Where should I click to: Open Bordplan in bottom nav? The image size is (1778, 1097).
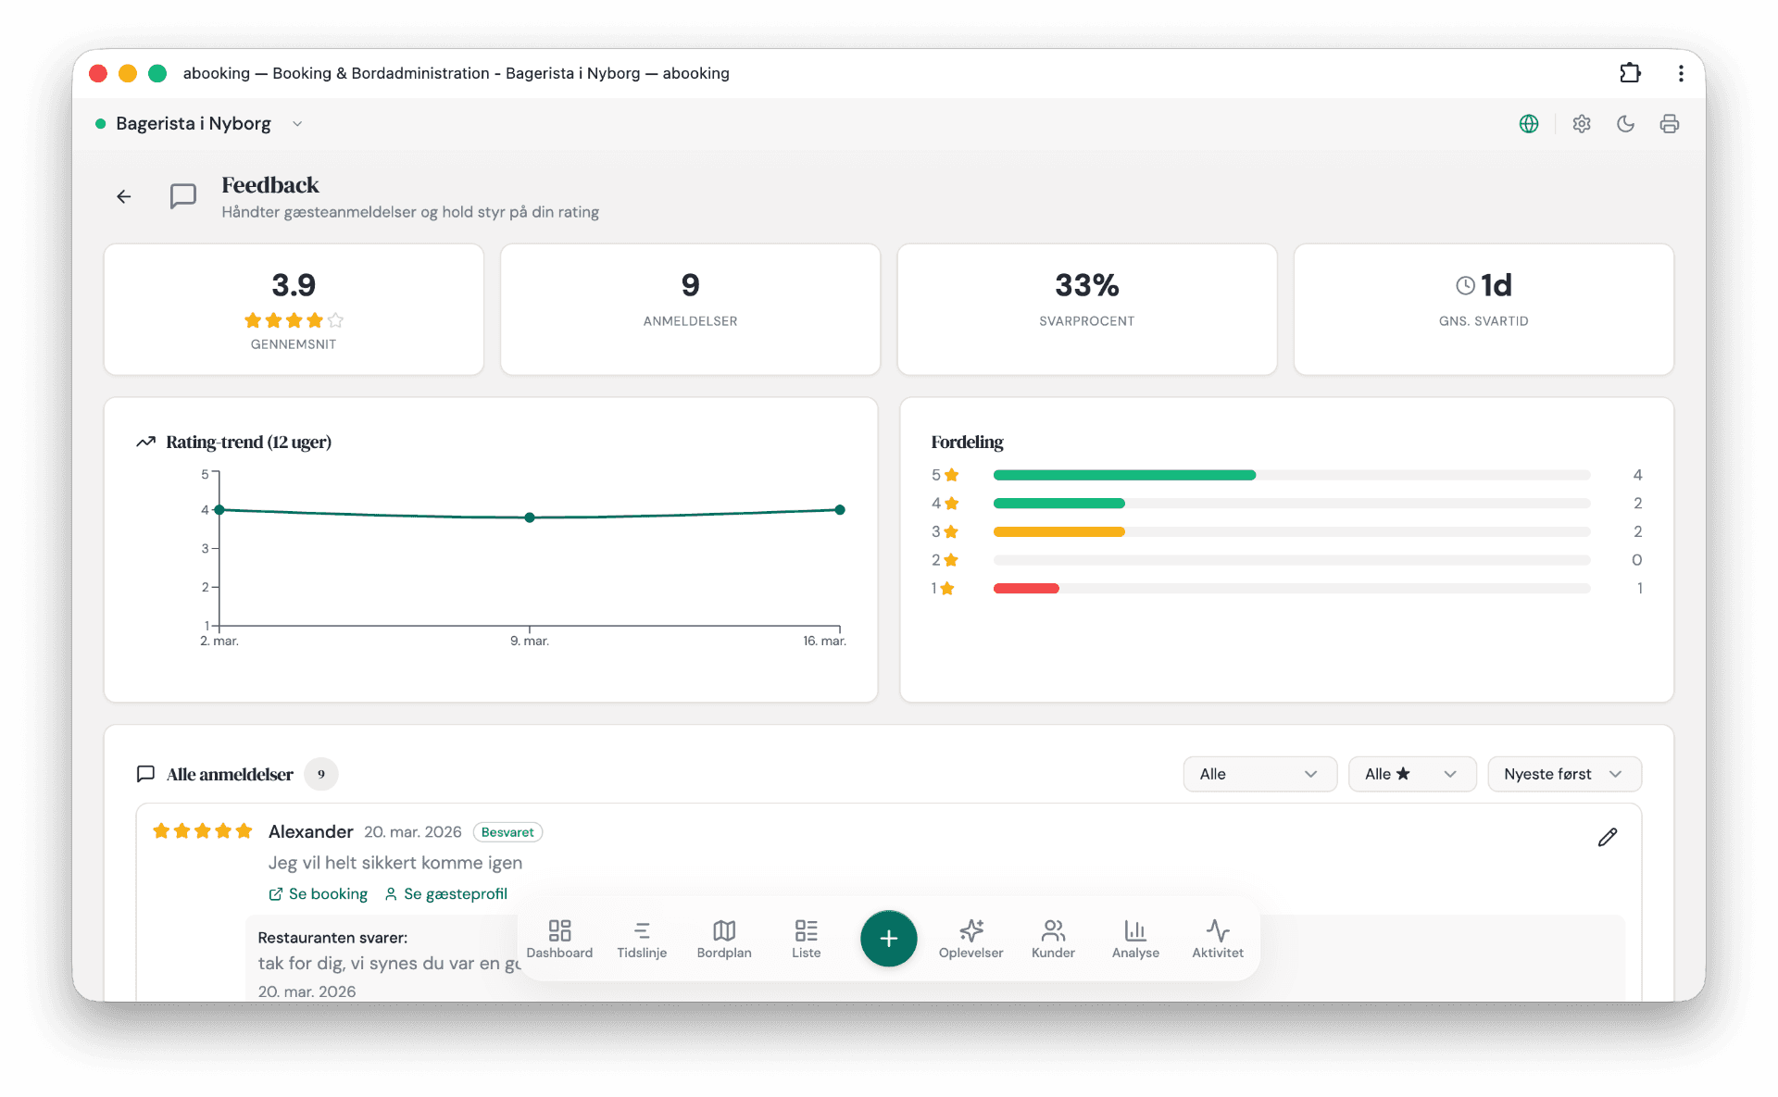(x=724, y=939)
